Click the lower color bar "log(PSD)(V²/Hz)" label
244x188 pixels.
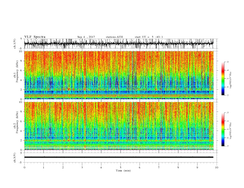231,131
